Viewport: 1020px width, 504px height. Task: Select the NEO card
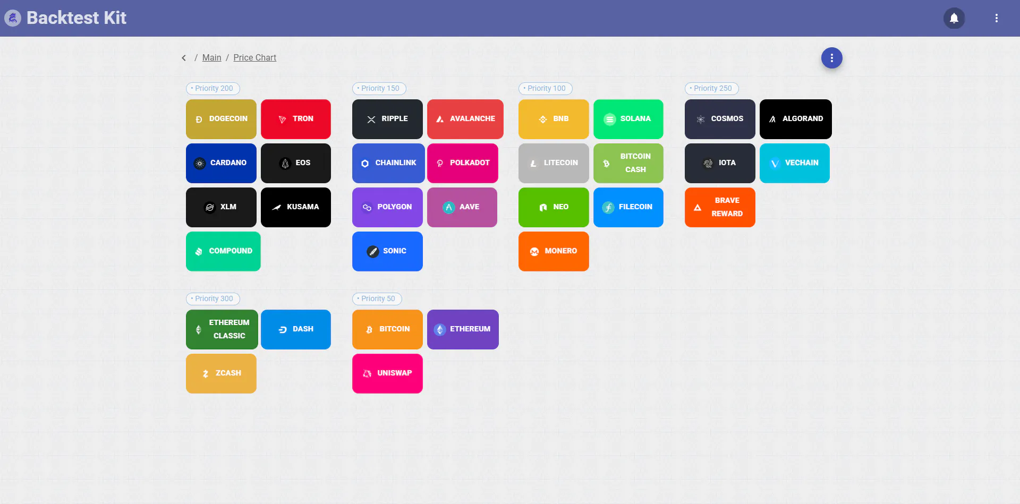(x=554, y=207)
